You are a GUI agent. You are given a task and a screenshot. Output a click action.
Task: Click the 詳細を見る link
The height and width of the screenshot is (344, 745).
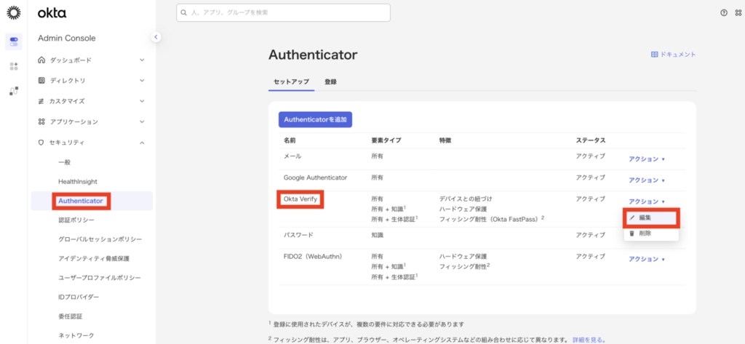[x=589, y=340]
